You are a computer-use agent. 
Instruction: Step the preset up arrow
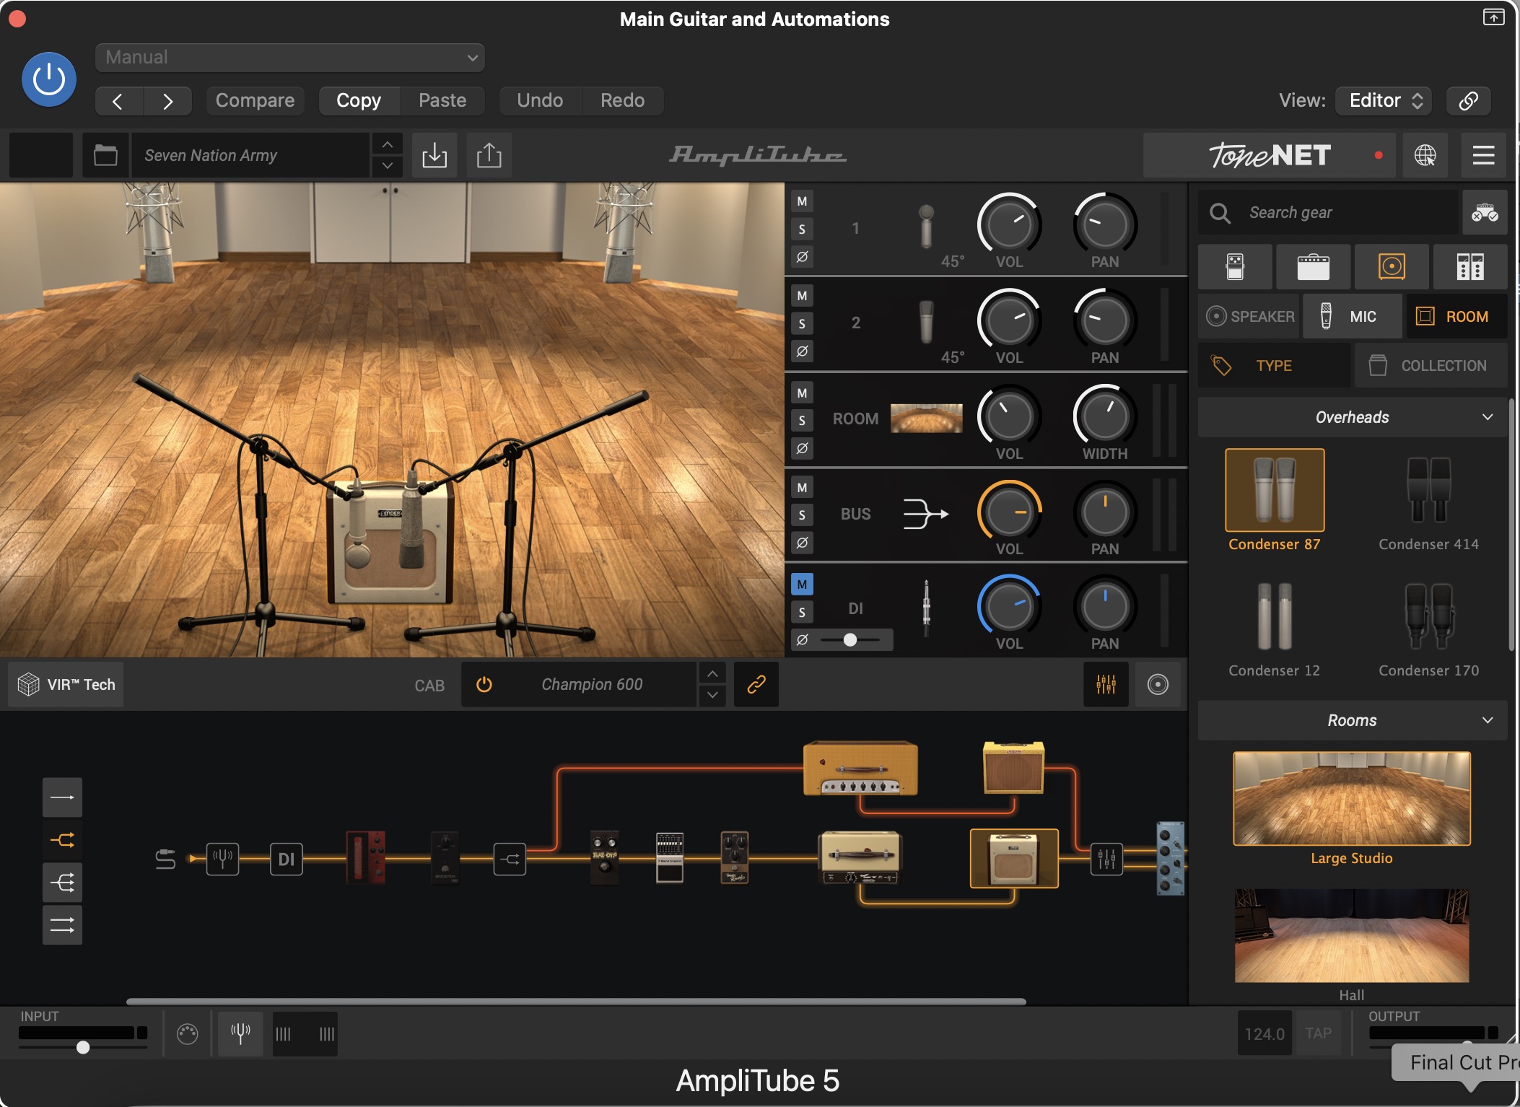[x=388, y=144]
